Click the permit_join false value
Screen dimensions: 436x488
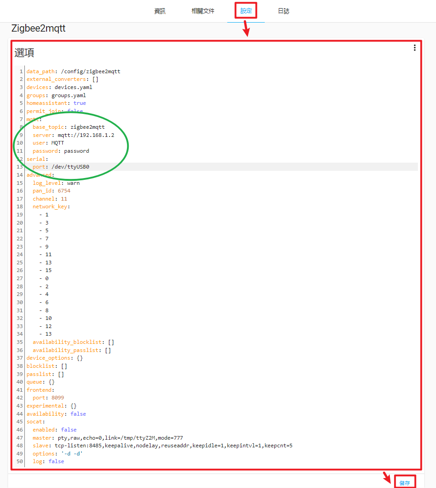[x=75, y=111]
